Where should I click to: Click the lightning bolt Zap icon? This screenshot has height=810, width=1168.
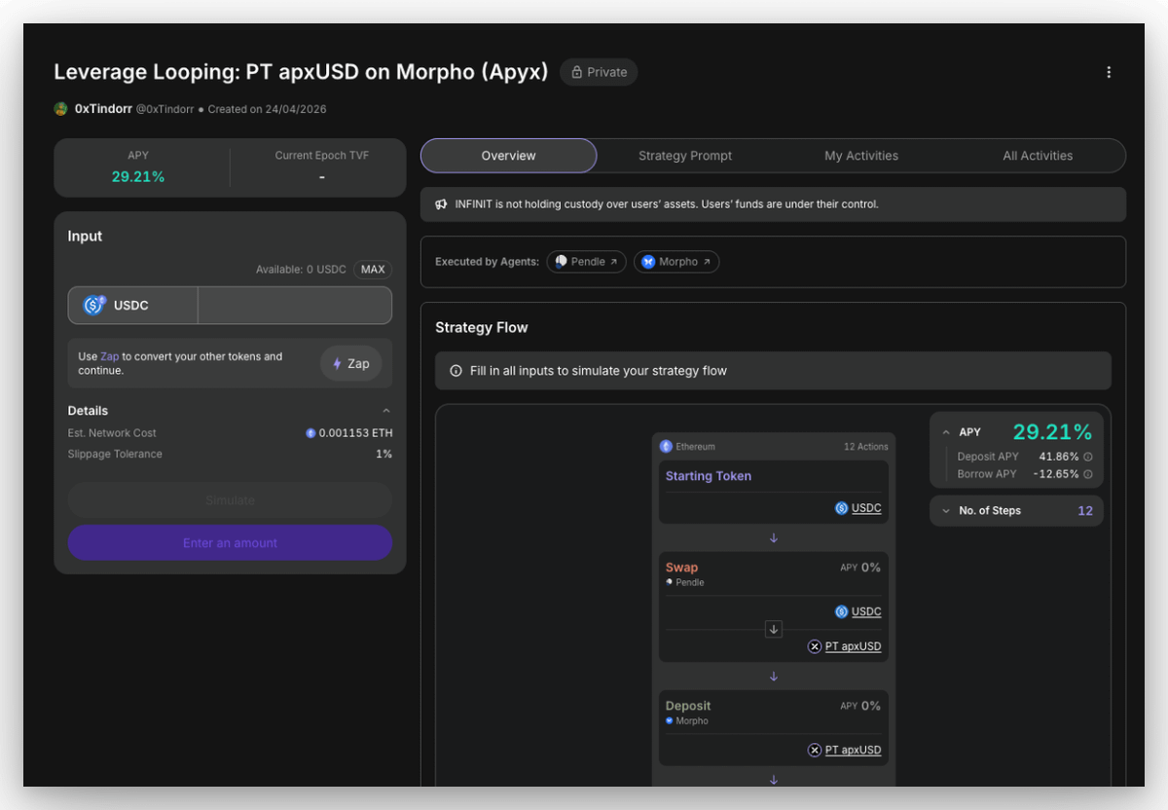338,363
